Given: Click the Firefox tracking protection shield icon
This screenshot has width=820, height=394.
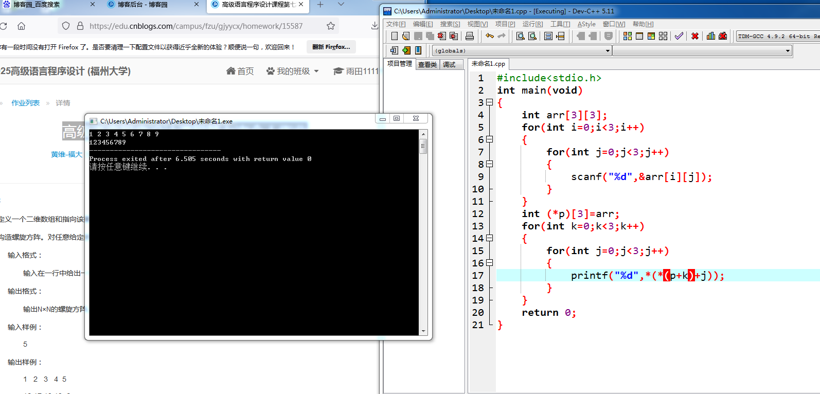Looking at the screenshot, I should coord(66,26).
